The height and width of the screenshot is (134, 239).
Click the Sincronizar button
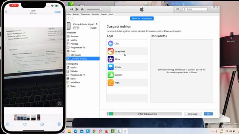[x=193, y=114]
